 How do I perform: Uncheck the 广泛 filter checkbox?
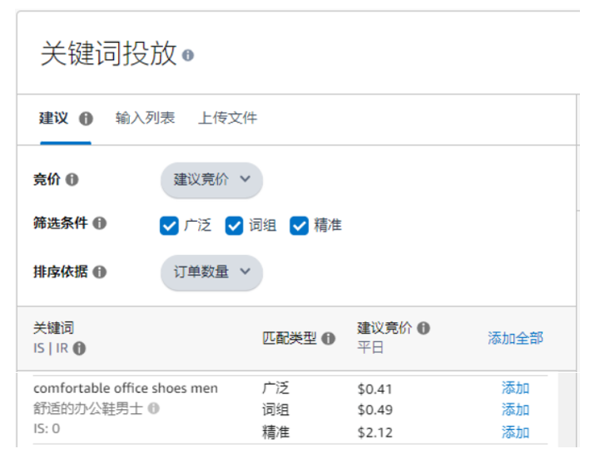click(169, 226)
